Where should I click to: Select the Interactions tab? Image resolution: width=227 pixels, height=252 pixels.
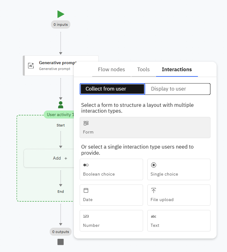click(177, 69)
